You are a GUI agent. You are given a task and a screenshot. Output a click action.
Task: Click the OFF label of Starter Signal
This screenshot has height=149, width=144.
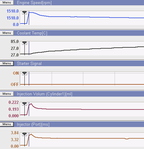pos(15,84)
